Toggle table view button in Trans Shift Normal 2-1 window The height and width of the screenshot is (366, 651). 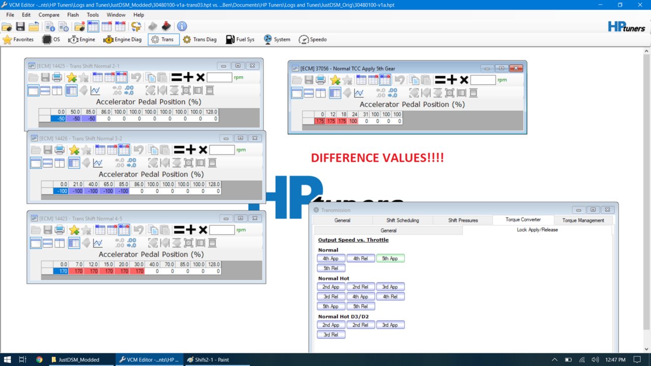click(71, 90)
